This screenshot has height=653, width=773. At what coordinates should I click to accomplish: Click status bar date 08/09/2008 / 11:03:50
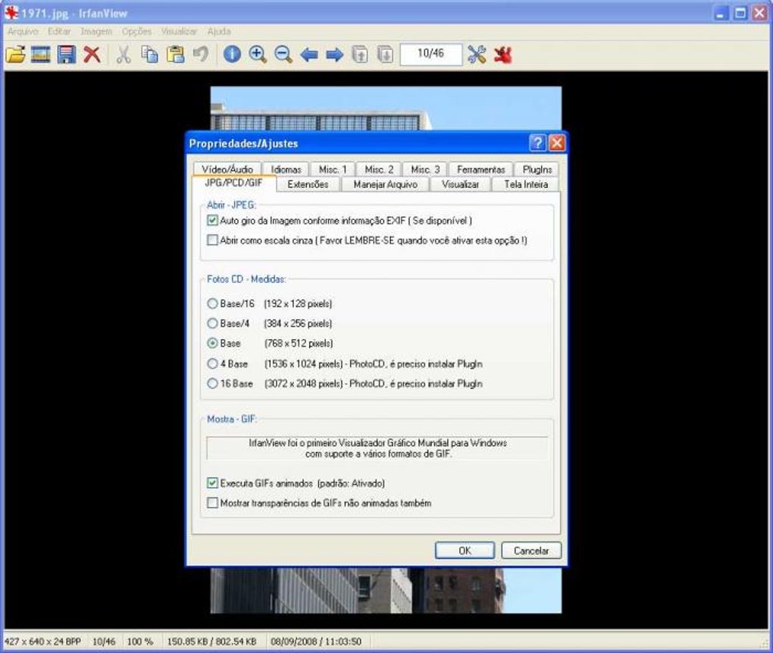[x=316, y=641]
